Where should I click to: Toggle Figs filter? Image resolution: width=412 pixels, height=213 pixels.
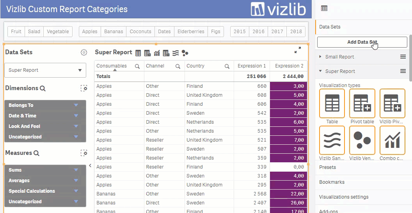[x=215, y=32]
